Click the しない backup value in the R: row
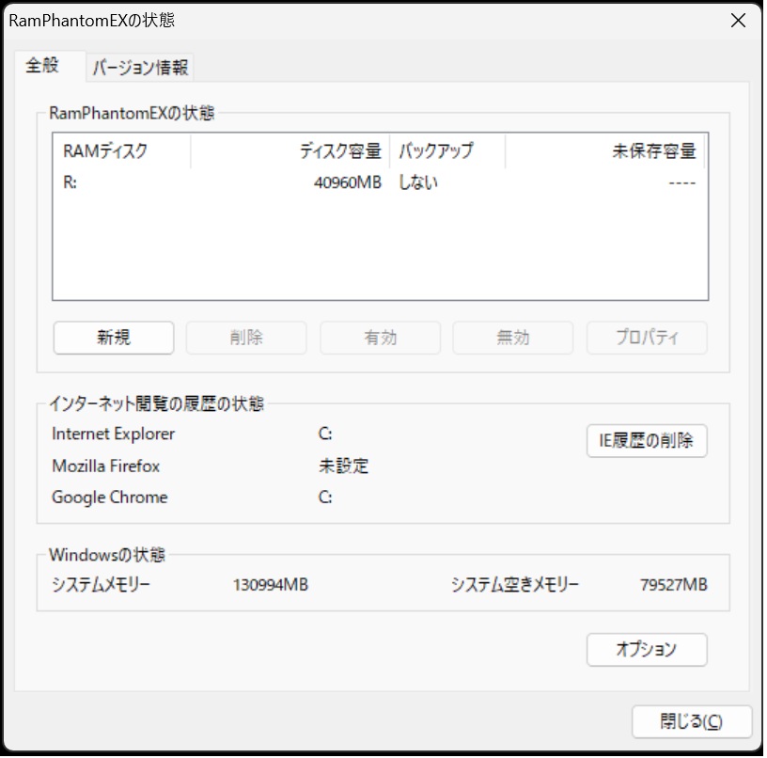 point(418,182)
